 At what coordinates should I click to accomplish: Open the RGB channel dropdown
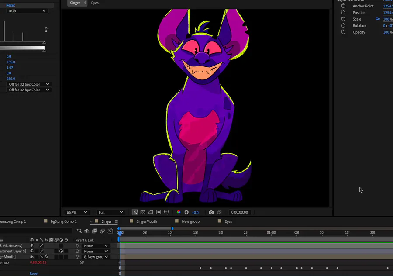coord(27,11)
